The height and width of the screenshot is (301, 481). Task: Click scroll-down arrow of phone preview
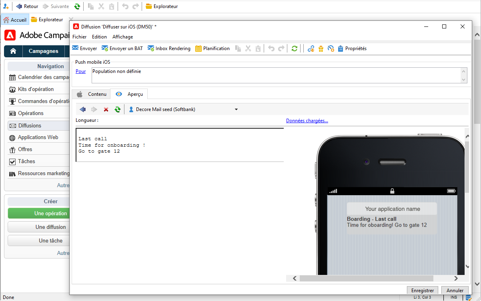[x=467, y=266]
